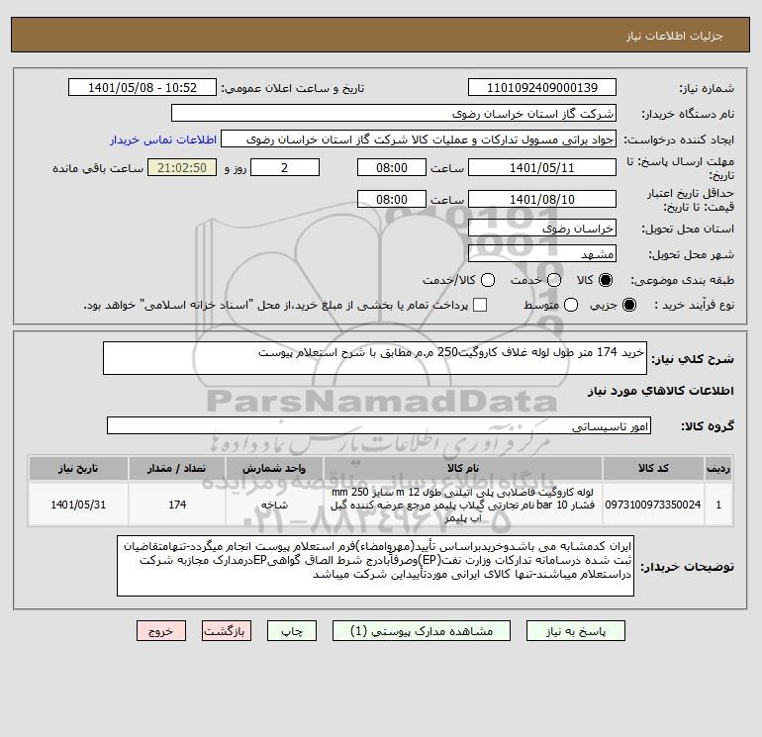The width and height of the screenshot is (762, 737).
Task: Click the کد کالا column header
Action: [653, 468]
